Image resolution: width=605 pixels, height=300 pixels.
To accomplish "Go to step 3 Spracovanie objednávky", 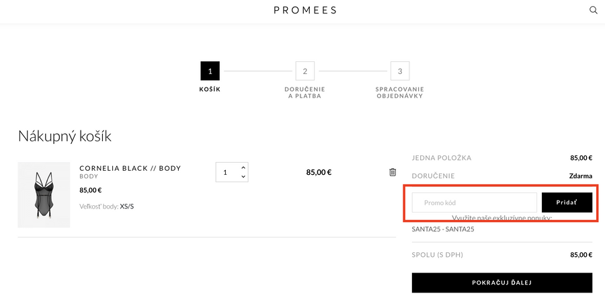I will (x=400, y=71).
